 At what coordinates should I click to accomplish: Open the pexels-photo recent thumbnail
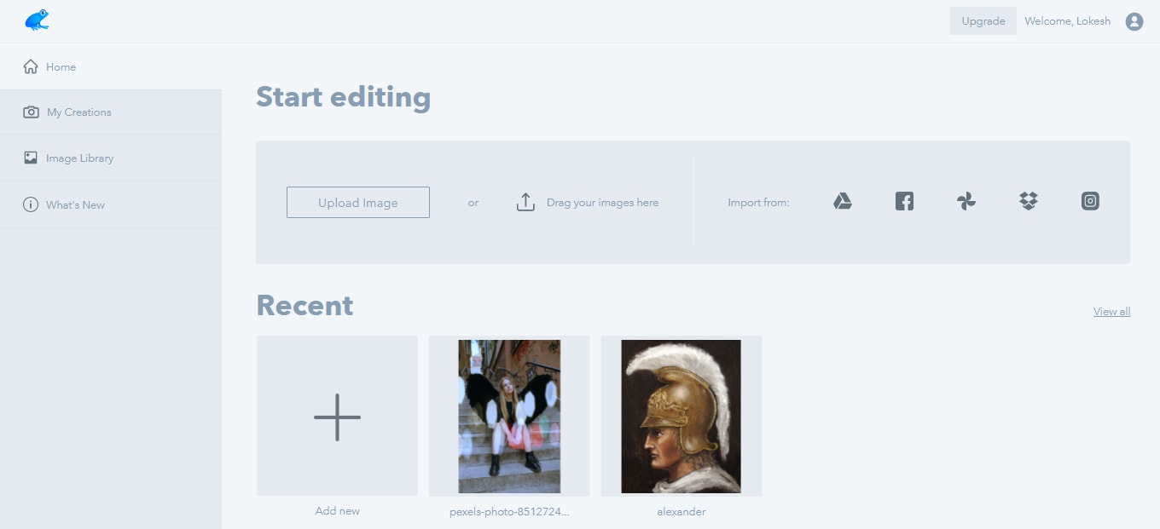coord(509,417)
